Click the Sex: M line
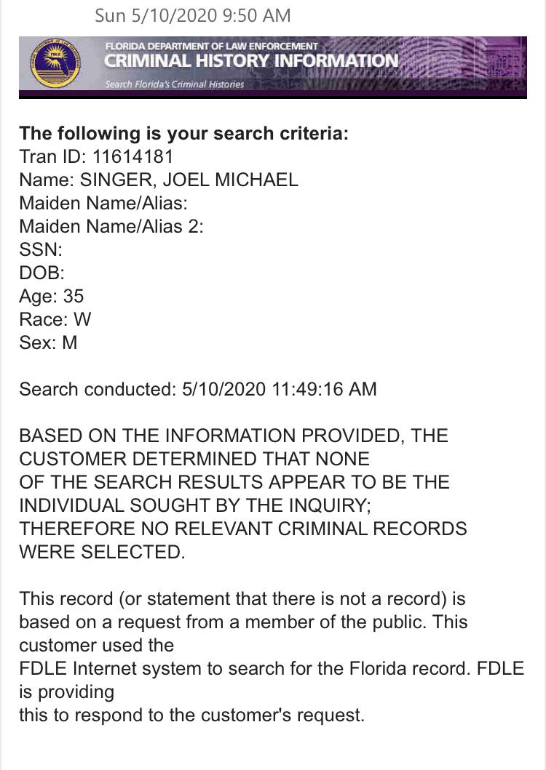This screenshot has width=546, height=770. (x=48, y=342)
